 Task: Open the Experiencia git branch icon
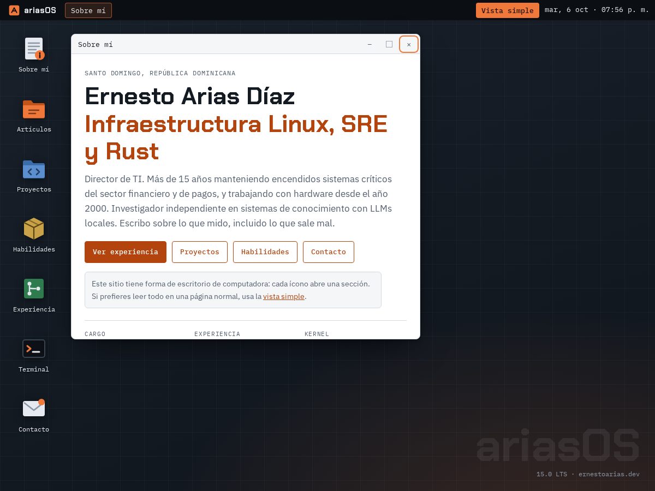(x=34, y=295)
